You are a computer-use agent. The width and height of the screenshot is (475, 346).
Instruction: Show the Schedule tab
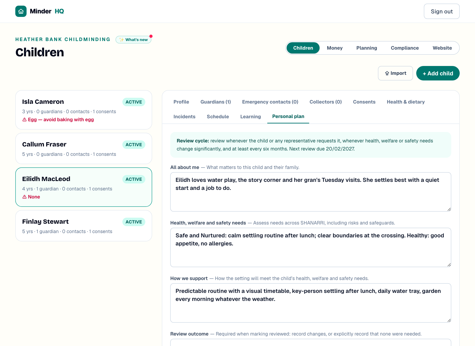(218, 117)
